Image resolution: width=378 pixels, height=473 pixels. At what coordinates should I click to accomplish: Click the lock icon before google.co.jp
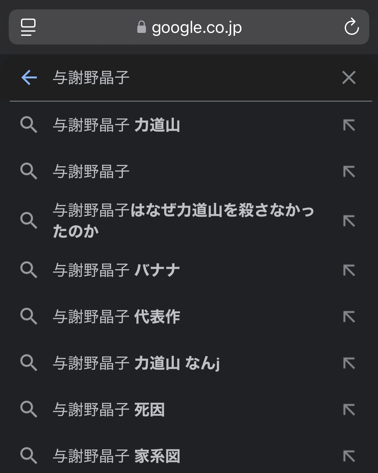(x=142, y=27)
